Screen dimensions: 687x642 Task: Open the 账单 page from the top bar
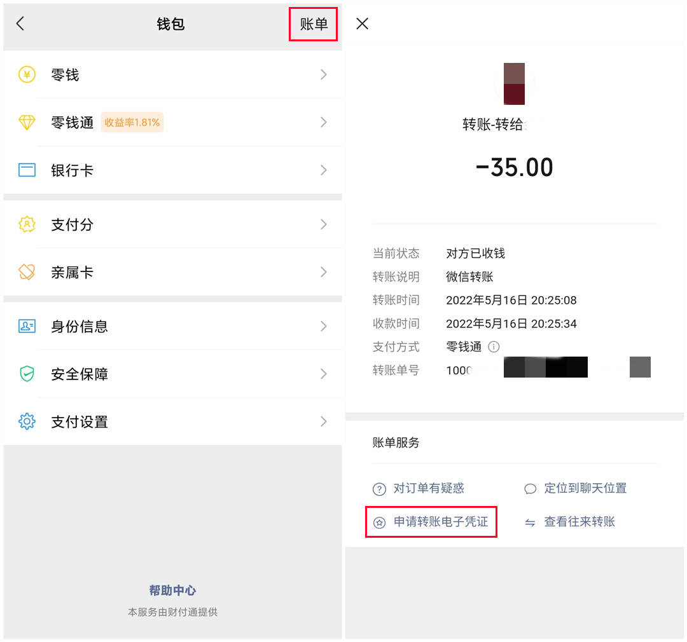point(313,24)
